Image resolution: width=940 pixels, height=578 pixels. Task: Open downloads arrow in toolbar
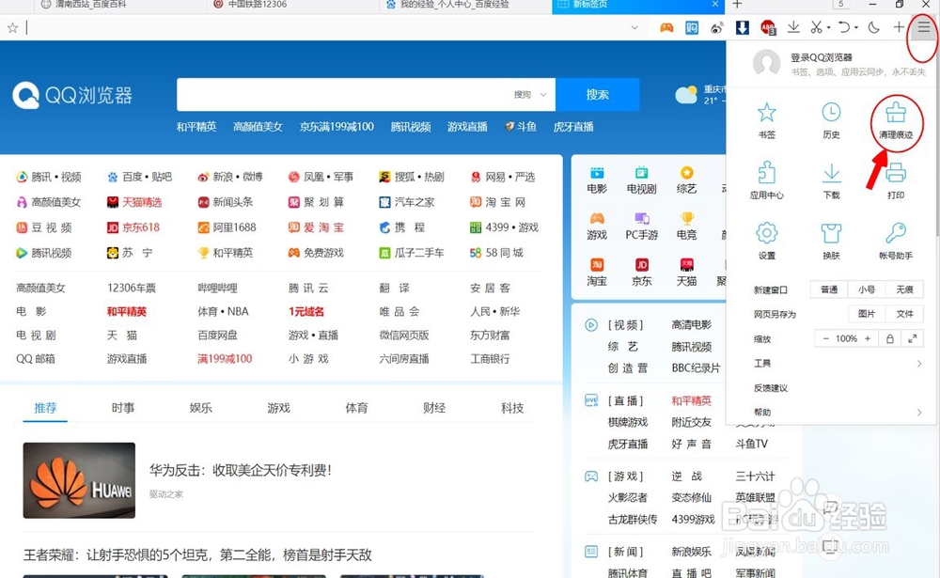click(793, 27)
